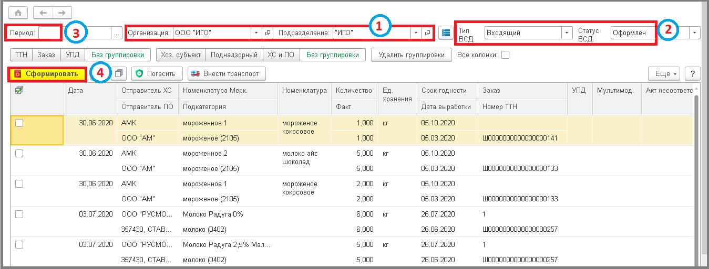Expand the Тип ВСД dropdown
Screen dimensions: 709x269
tap(567, 33)
